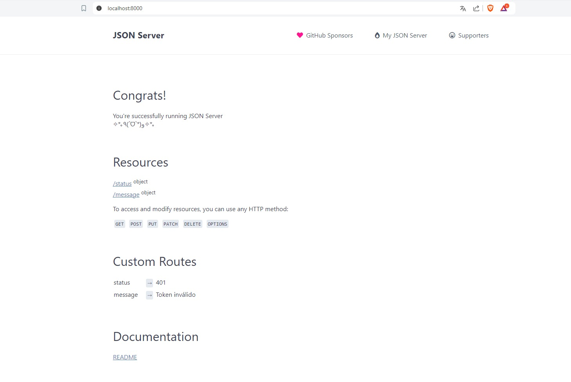Open the Supporters page link
This screenshot has width=571, height=382.
click(x=469, y=35)
